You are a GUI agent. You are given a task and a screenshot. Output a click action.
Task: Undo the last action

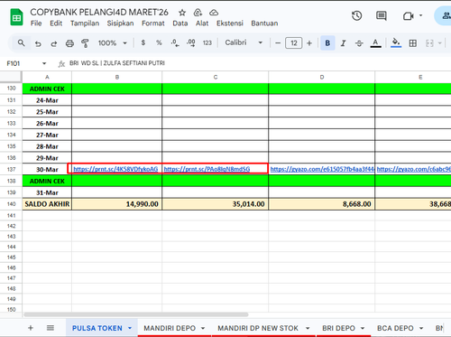click(38, 43)
